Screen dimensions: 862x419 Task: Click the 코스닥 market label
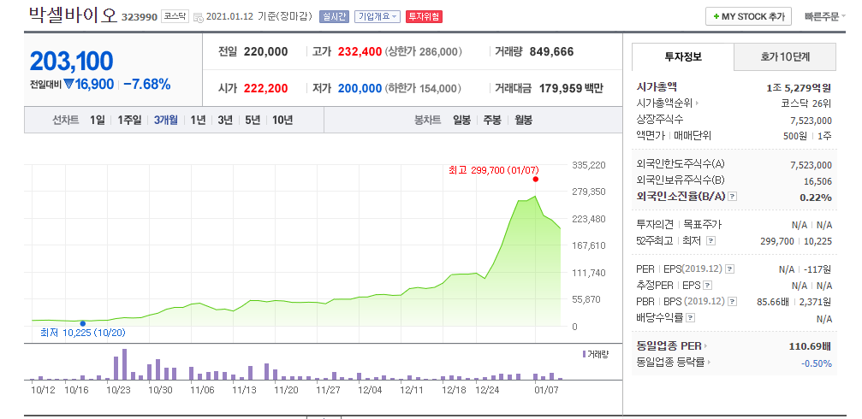175,16
